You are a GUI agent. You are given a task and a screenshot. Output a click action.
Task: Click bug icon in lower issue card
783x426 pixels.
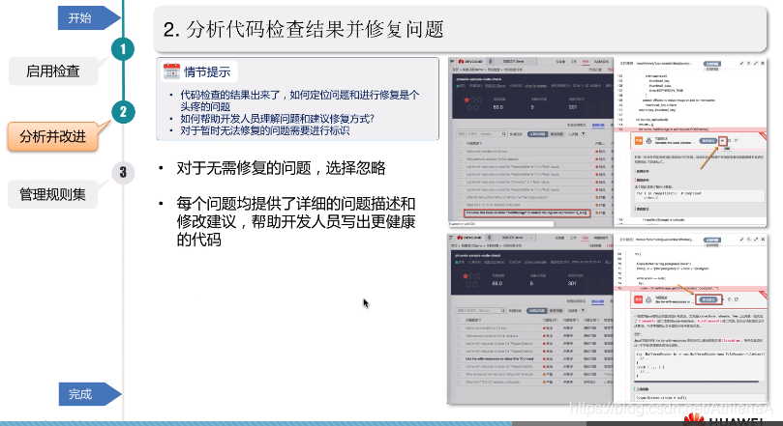tap(648, 299)
